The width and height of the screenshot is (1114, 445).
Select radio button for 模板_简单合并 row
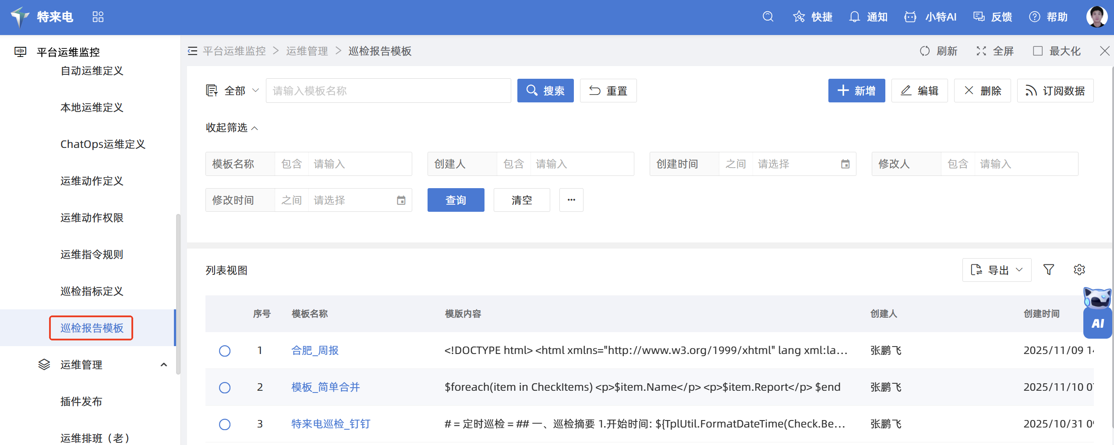225,388
